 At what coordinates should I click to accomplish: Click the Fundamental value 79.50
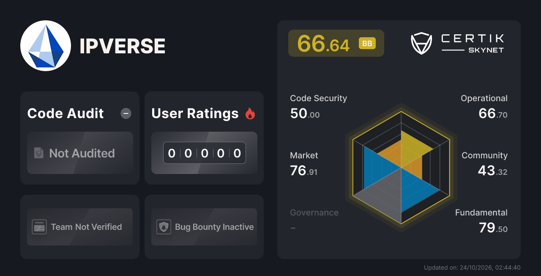tap(493, 228)
